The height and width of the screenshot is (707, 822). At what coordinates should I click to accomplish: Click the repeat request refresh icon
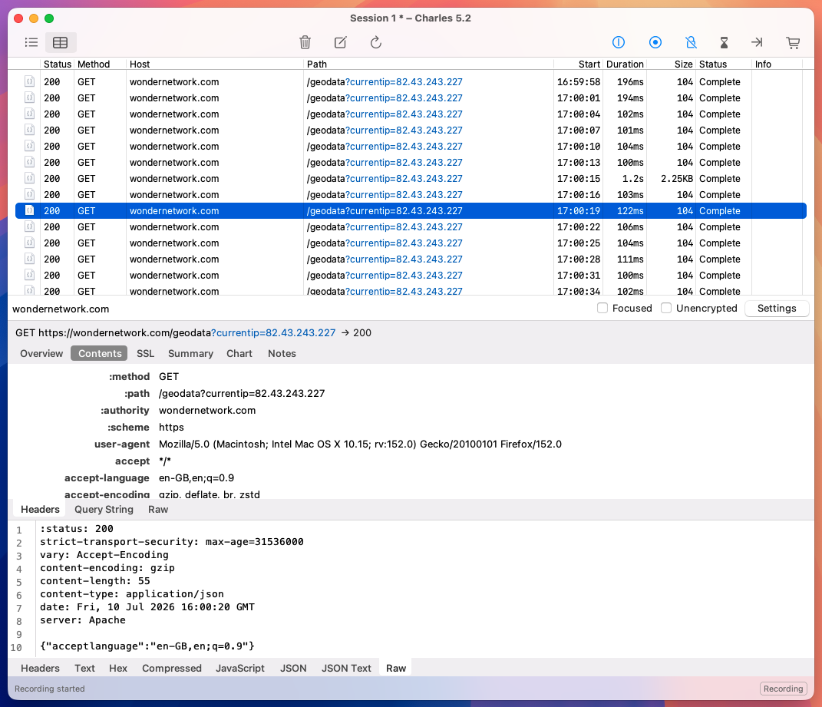(x=376, y=42)
